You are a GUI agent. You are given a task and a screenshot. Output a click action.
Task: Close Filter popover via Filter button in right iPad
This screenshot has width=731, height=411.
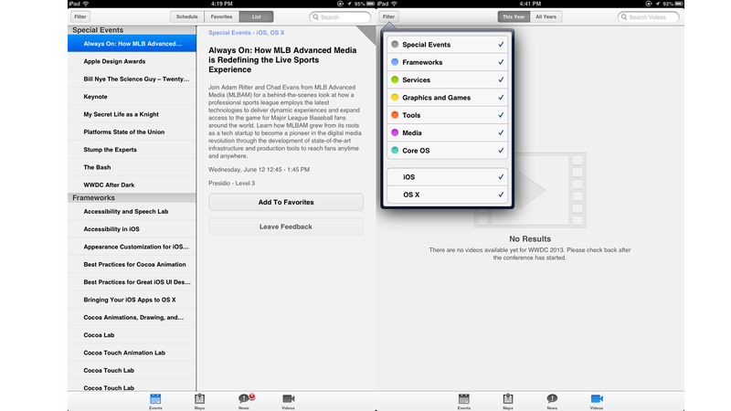pyautogui.click(x=389, y=16)
